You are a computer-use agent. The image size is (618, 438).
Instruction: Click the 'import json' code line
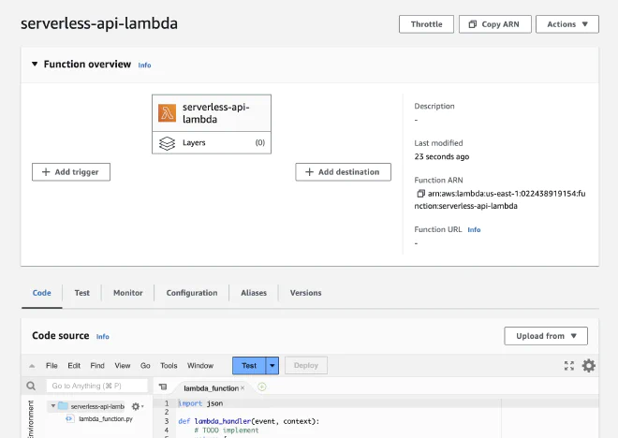(x=200, y=403)
